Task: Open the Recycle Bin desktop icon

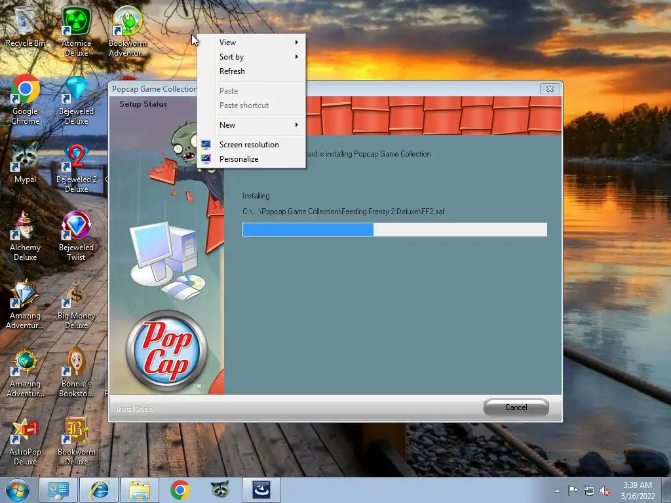Action: [x=25, y=26]
